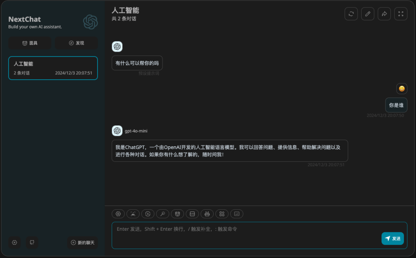Toggle the auto theme icon

[x=148, y=214]
